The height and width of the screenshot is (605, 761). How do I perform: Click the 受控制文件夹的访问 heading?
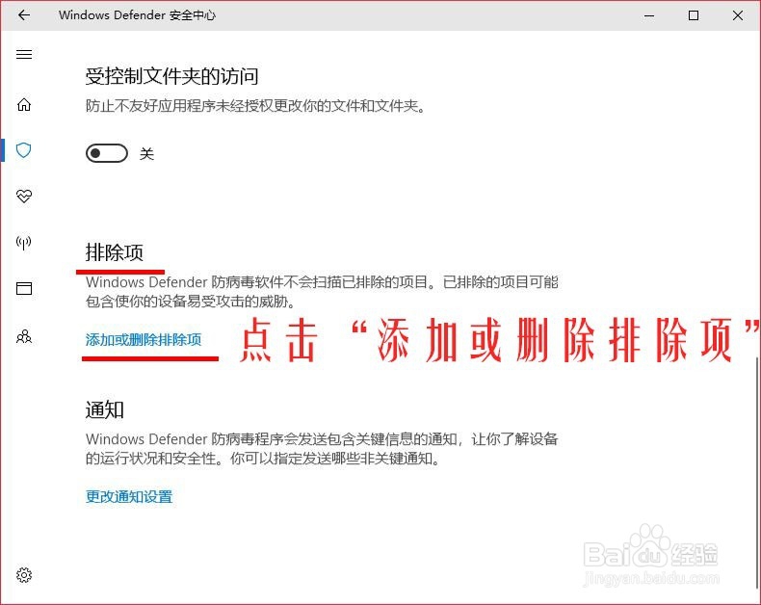pos(171,76)
